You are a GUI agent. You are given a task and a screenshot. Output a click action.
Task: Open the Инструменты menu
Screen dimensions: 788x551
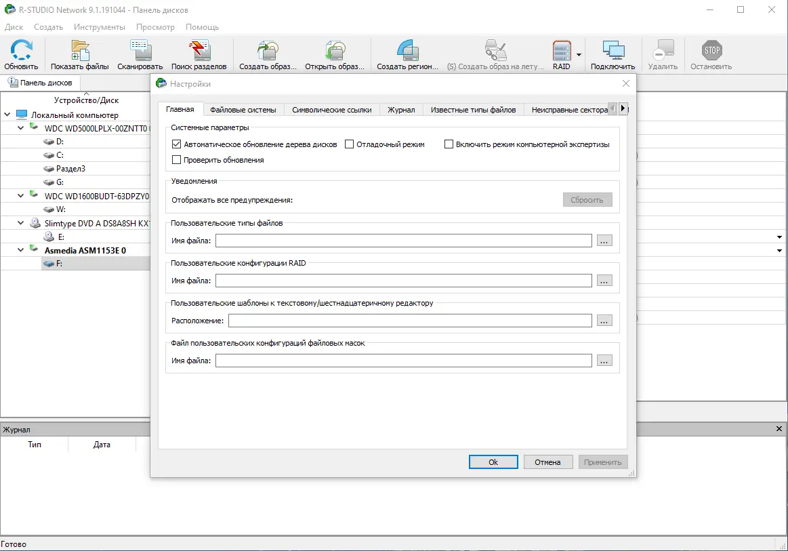[100, 27]
